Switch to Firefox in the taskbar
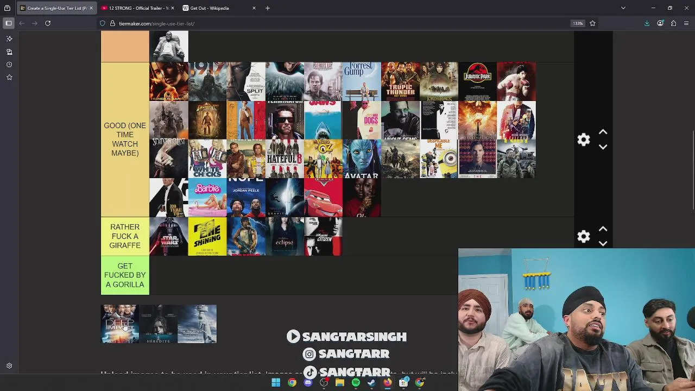The image size is (695, 391). pyautogui.click(x=387, y=383)
